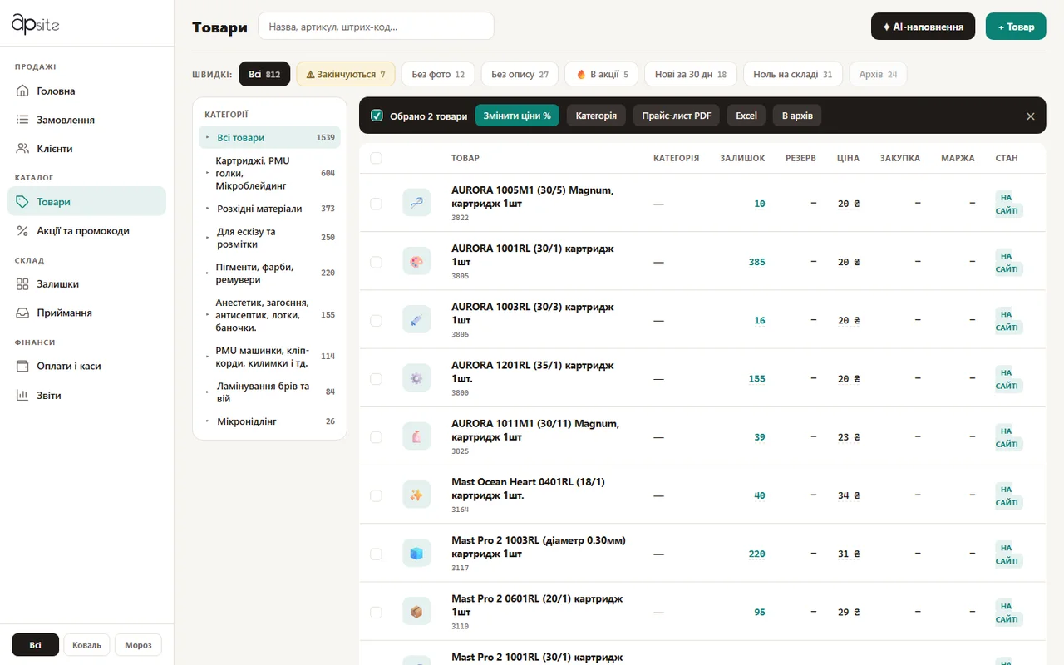
Task: Tick checkbox for Mast Pro 2 1003RL row
Action: pos(376,554)
